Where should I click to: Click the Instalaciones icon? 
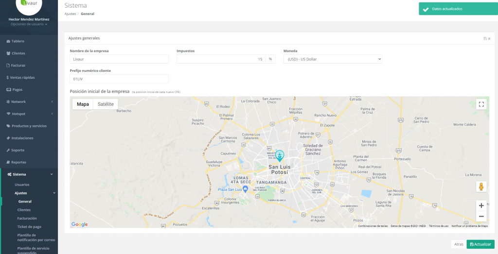tap(8, 138)
